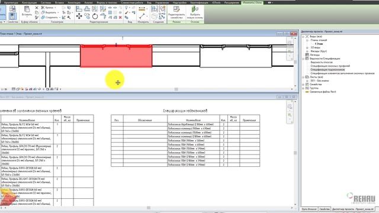Click the red Delete icon
Image resolution: width=379 pixels, height=213 pixels.
click(120, 17)
